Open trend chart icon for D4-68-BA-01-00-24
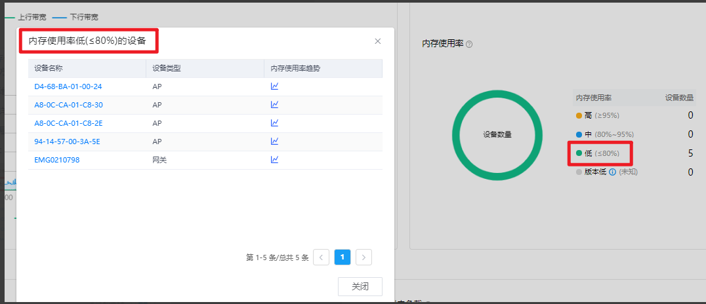 [275, 86]
